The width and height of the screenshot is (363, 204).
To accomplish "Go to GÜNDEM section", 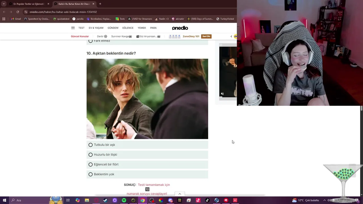I will (113, 28).
